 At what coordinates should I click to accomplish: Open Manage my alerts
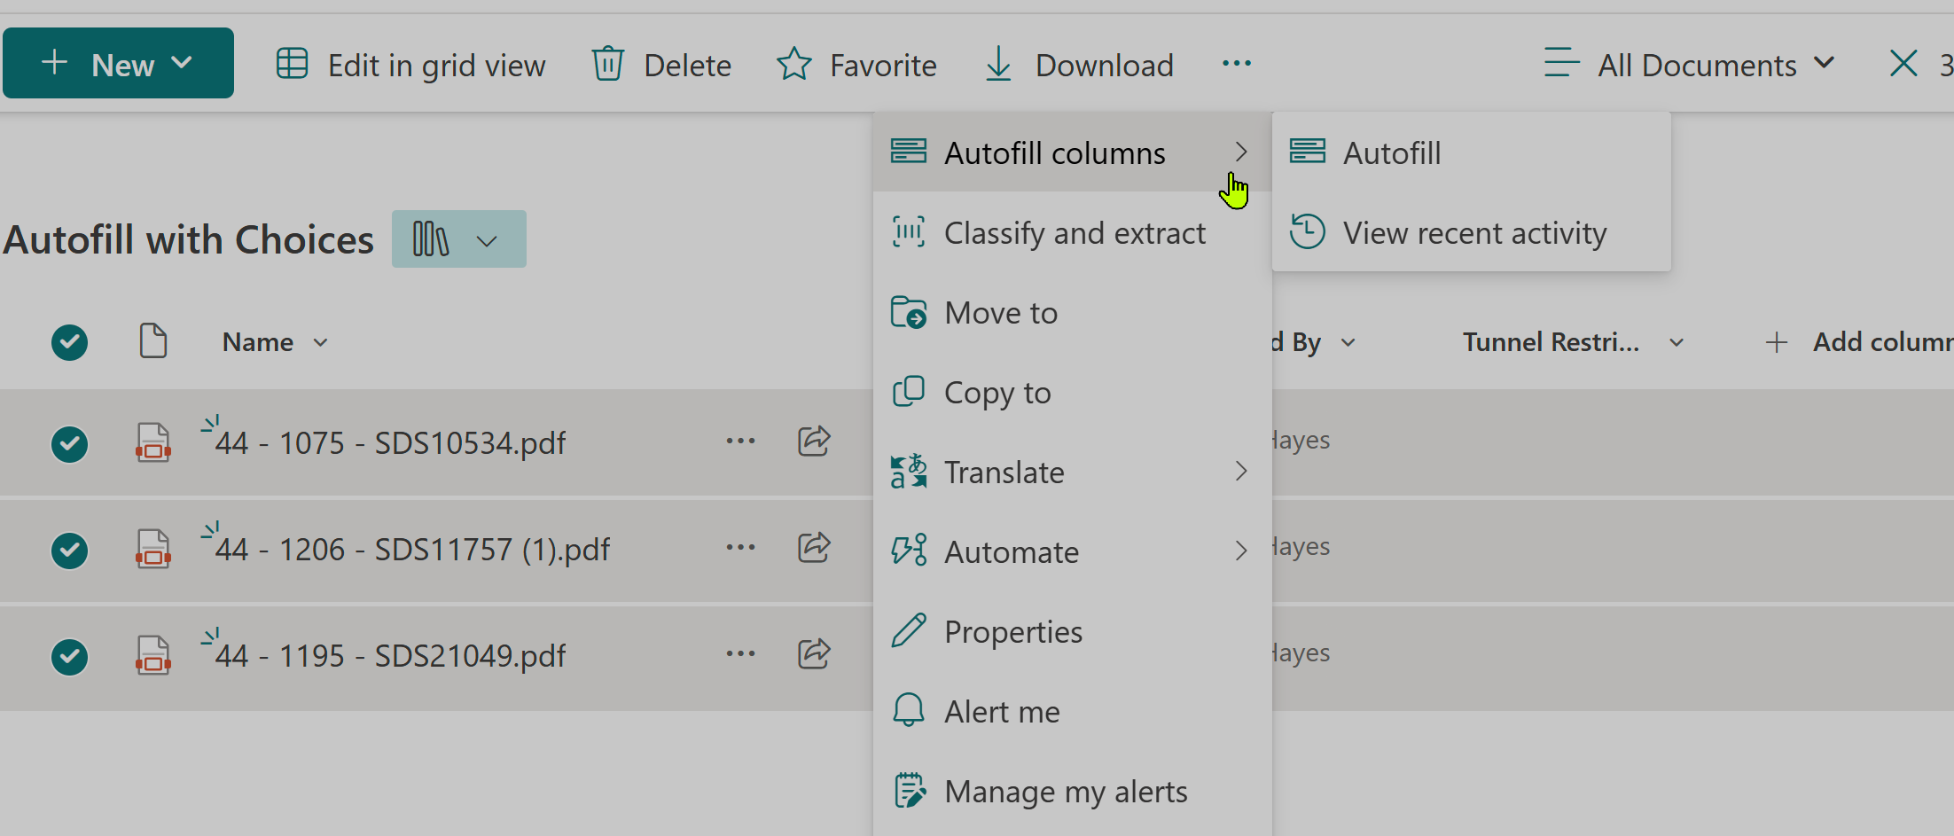click(1072, 791)
